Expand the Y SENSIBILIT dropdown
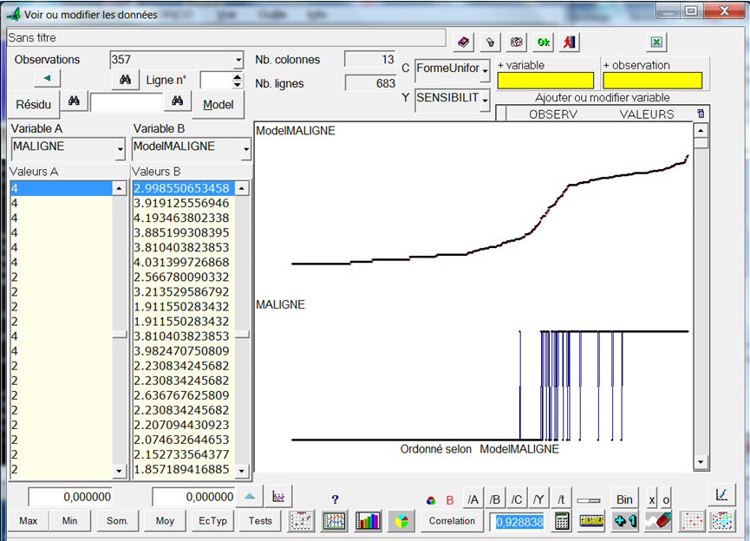 click(486, 101)
